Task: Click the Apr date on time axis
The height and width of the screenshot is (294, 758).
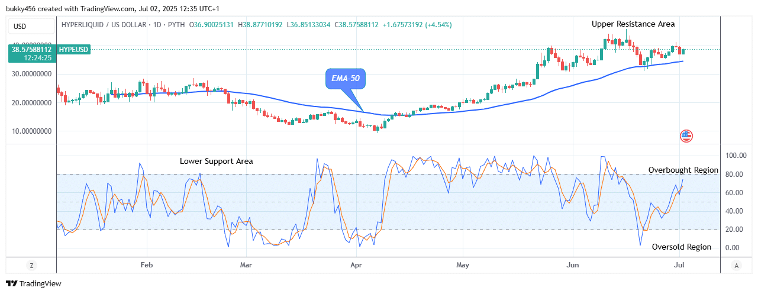Action: point(356,265)
